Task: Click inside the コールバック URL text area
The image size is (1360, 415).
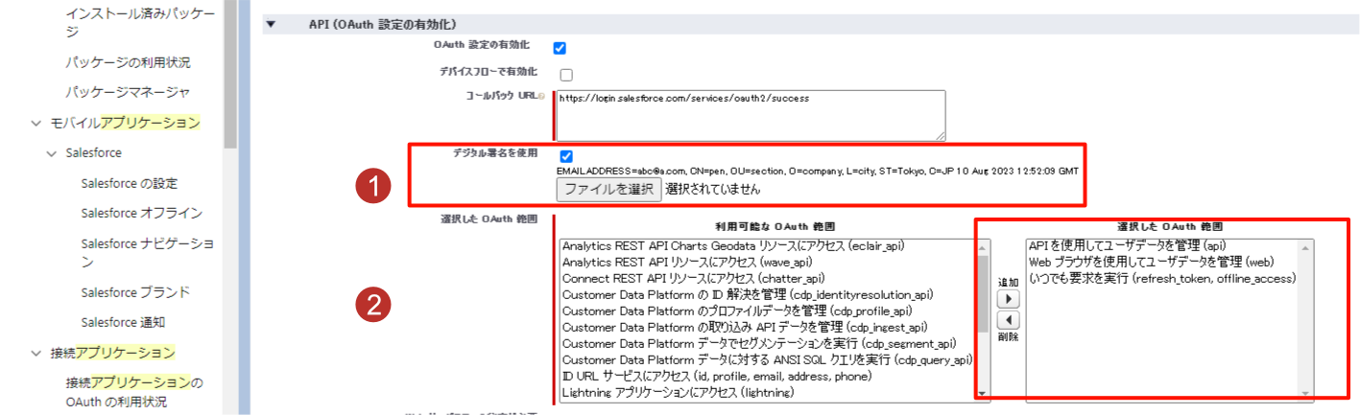Action: pos(750,115)
